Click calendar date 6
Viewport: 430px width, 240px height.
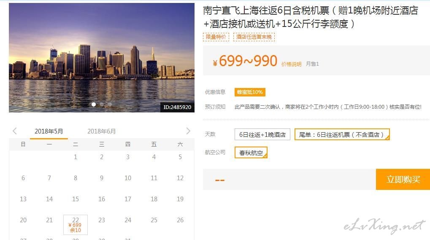coord(23,178)
